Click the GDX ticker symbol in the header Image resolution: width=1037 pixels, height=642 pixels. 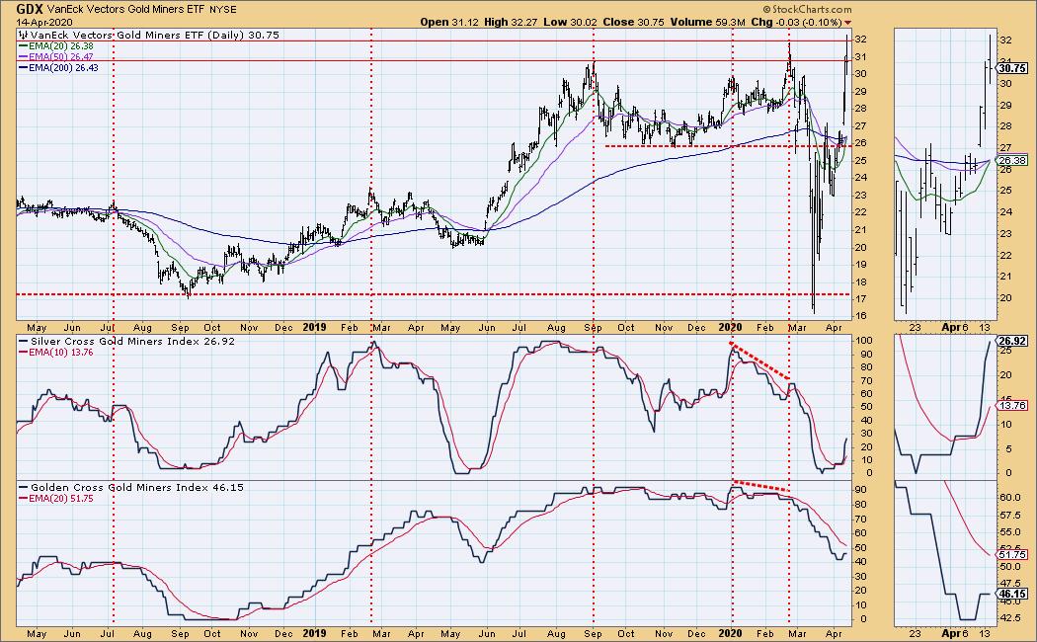click(29, 9)
